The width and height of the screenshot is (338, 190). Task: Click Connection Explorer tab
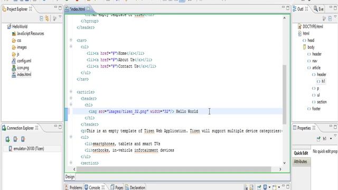pyautogui.click(x=20, y=128)
